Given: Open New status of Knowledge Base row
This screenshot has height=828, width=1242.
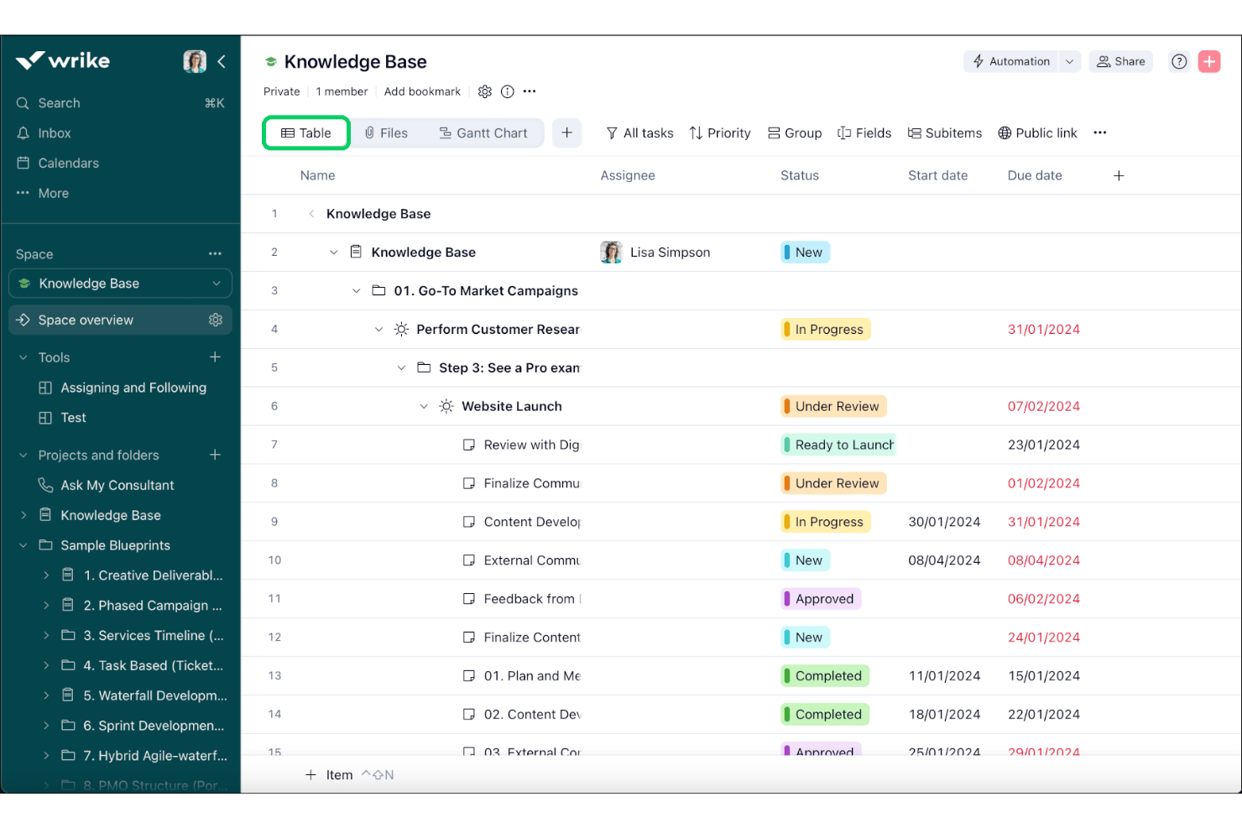Looking at the screenshot, I should (806, 253).
